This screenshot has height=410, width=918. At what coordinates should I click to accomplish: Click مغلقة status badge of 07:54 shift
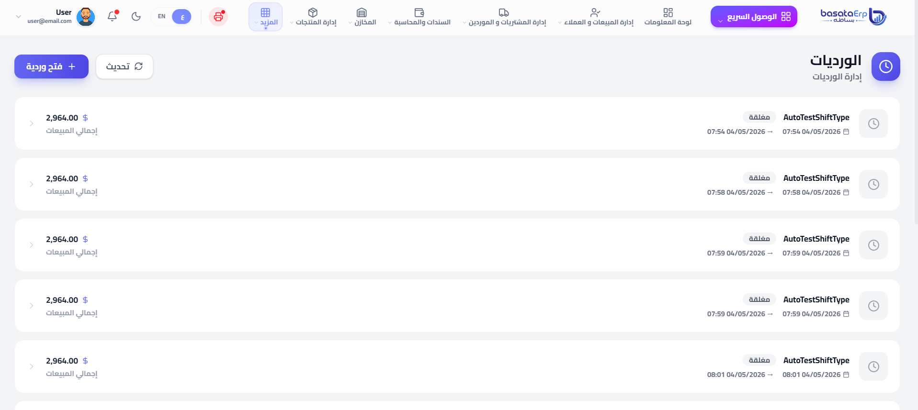pyautogui.click(x=759, y=117)
